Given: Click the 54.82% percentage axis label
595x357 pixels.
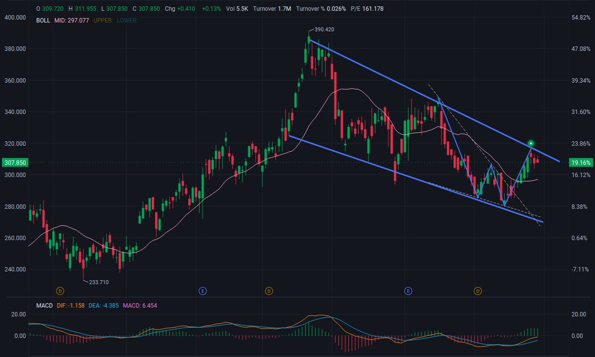Looking at the screenshot, I should tap(581, 17).
